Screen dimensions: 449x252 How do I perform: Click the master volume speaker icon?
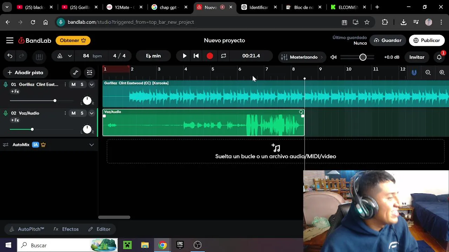click(x=334, y=57)
